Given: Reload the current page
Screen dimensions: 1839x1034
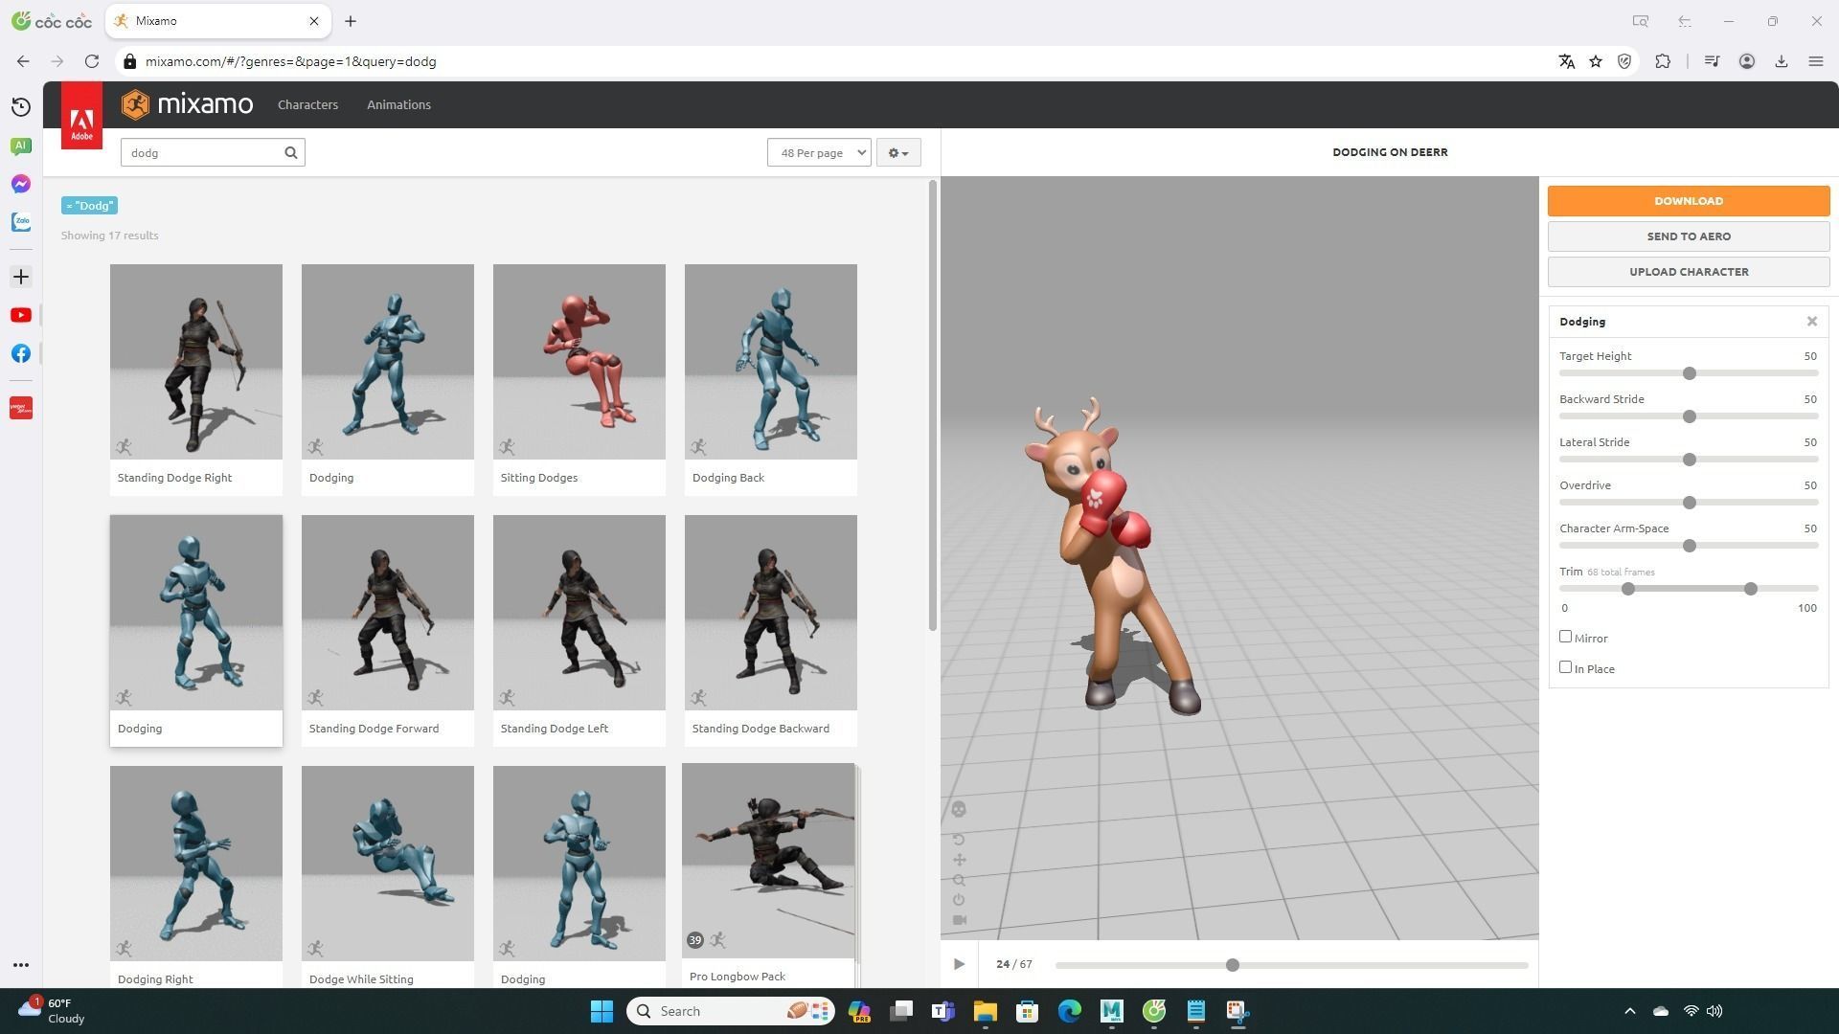Looking at the screenshot, I should click(92, 61).
